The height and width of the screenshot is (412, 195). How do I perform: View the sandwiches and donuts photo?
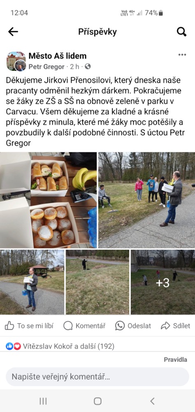pos(48,200)
